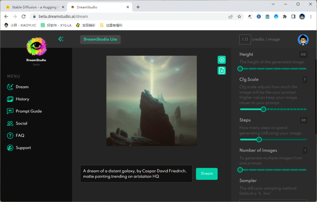Click the Steps value 50
This screenshot has height=202, width=317.
pyautogui.click(x=303, y=120)
